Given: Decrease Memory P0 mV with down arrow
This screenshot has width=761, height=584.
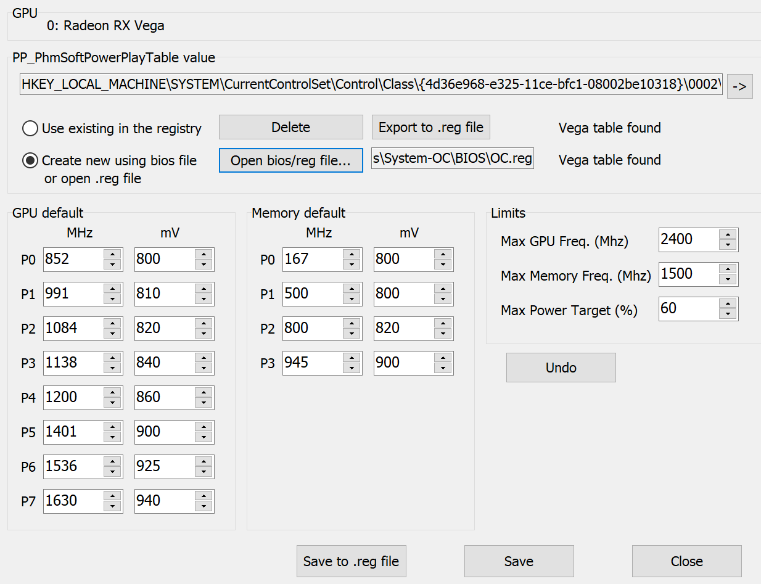Looking at the screenshot, I should 443,265.
